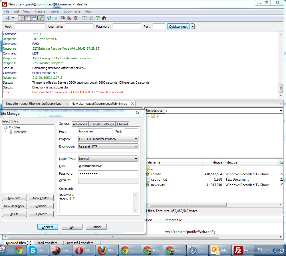The height and width of the screenshot is (256, 286).
Task: Cancel current operation icon
Action: pyautogui.click(x=63, y=18)
